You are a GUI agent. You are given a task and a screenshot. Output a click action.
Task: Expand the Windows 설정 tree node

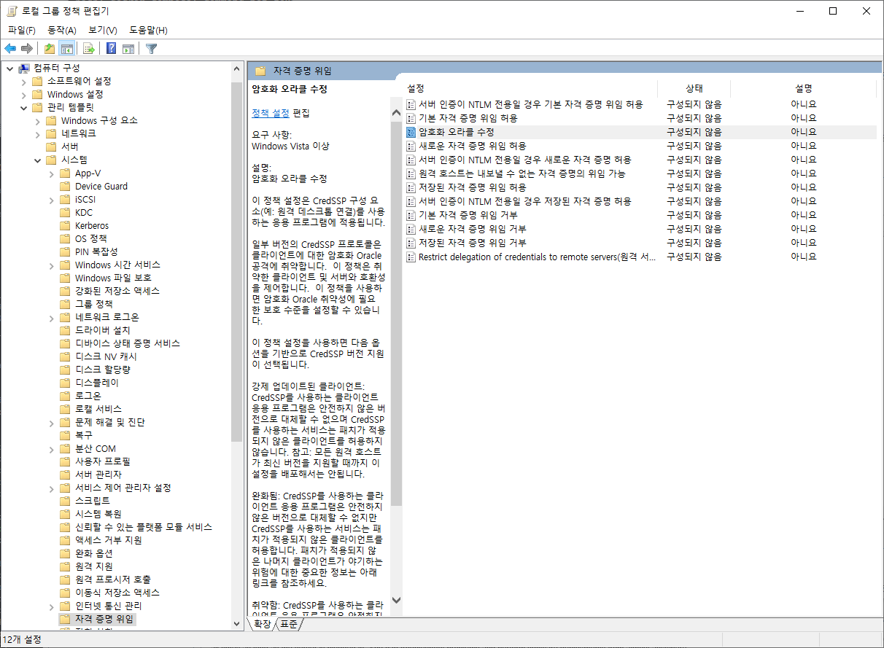[24, 94]
